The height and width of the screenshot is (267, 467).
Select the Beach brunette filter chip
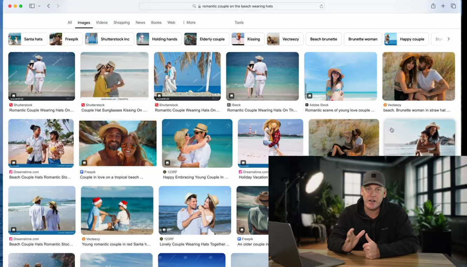pos(323,39)
